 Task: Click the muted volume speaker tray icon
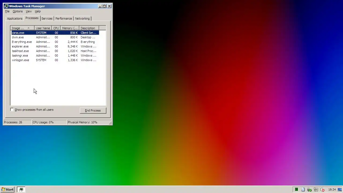(322, 190)
